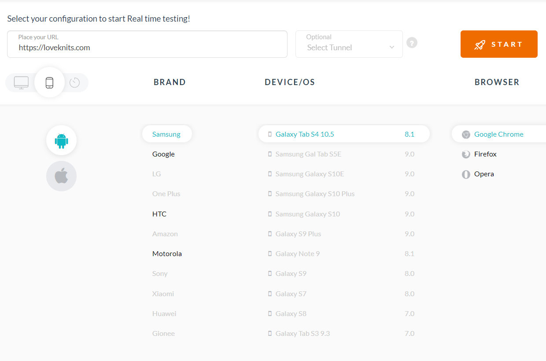The height and width of the screenshot is (361, 546).
Task: Select the Samsung brand
Action: pyautogui.click(x=167, y=134)
